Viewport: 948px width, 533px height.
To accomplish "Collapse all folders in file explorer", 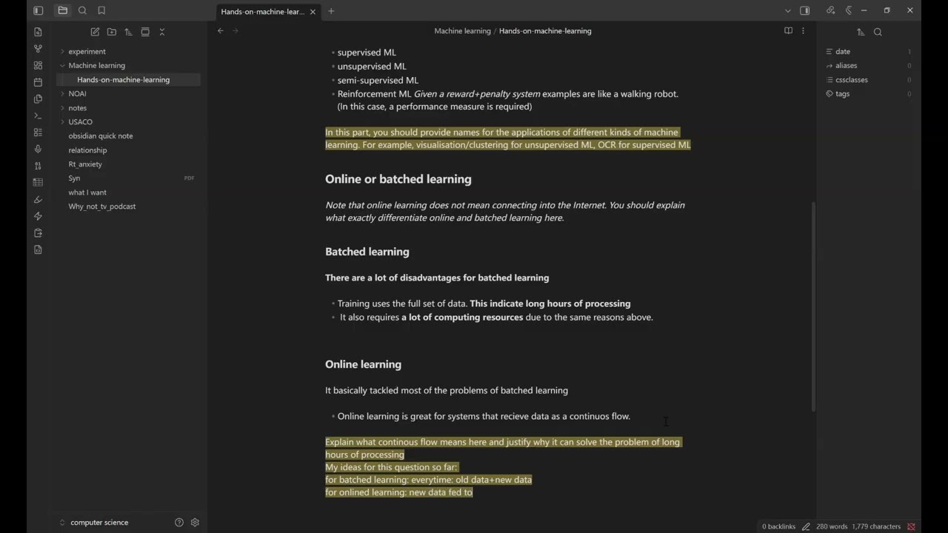I will pos(162,32).
